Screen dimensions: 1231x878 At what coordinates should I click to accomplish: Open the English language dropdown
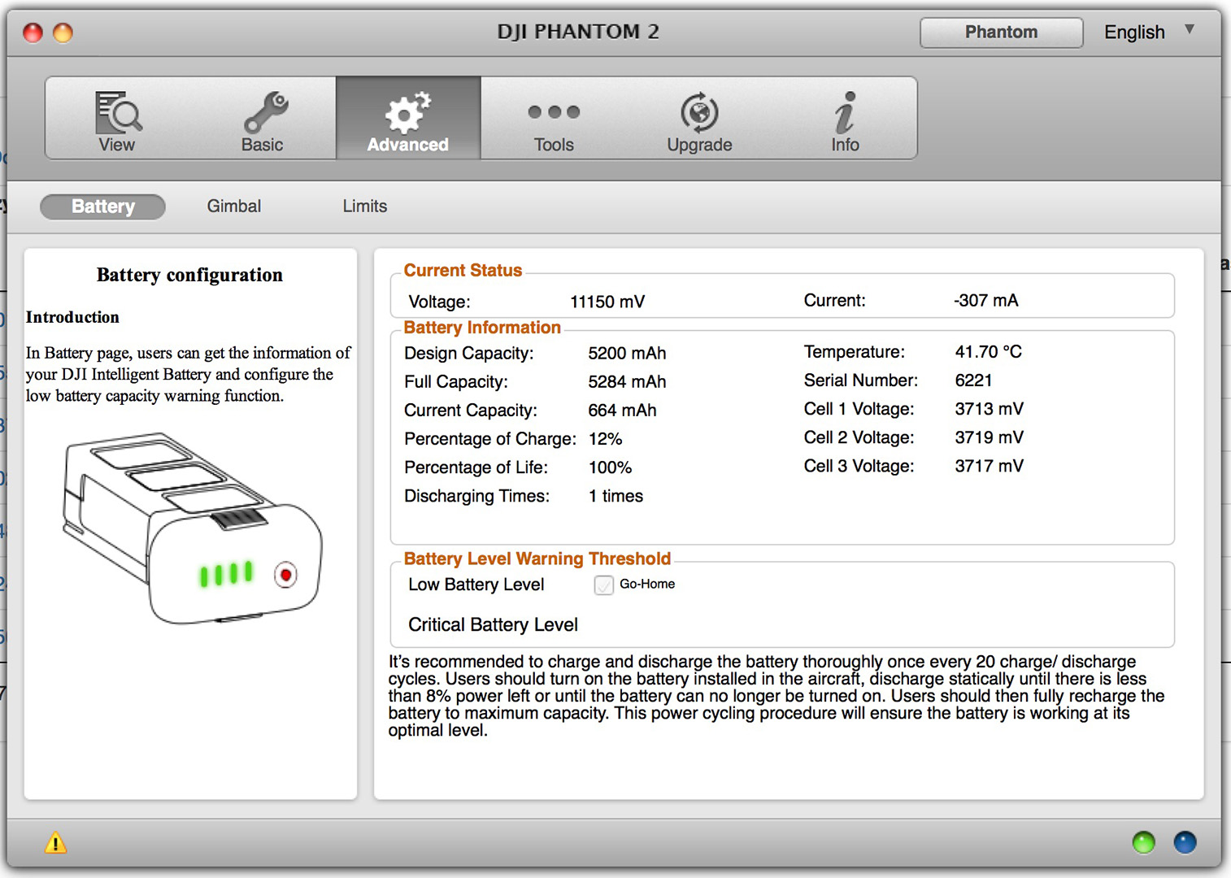pyautogui.click(x=1150, y=33)
